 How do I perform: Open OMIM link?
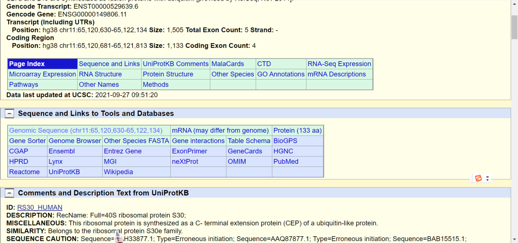(237, 162)
